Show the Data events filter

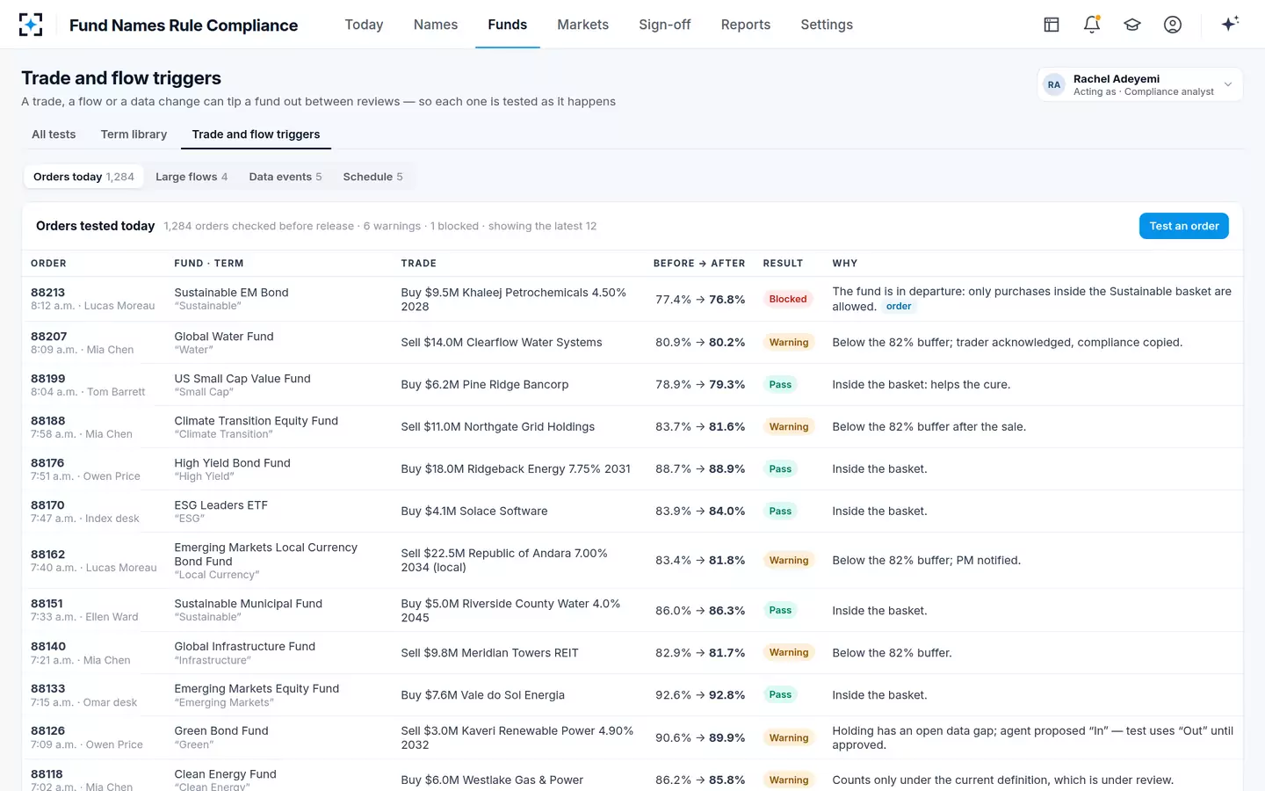286,177
